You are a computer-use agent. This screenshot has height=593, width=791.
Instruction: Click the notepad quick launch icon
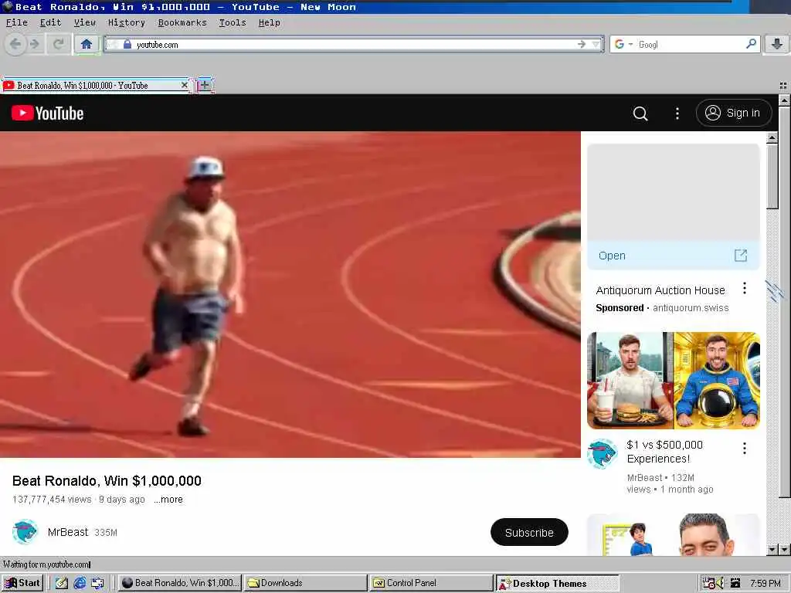pos(62,583)
